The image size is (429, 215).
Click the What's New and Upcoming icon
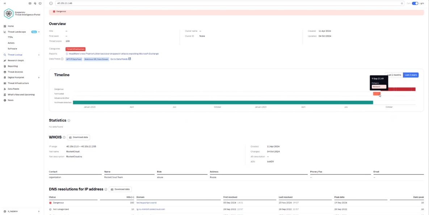[5, 94]
